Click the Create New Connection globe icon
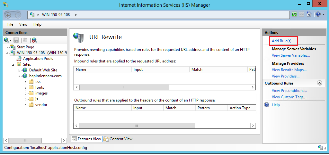This screenshot has height=155, width=329. click(6, 40)
